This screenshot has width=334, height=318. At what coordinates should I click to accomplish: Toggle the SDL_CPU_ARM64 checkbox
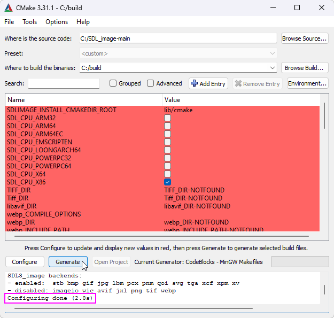coord(167,126)
